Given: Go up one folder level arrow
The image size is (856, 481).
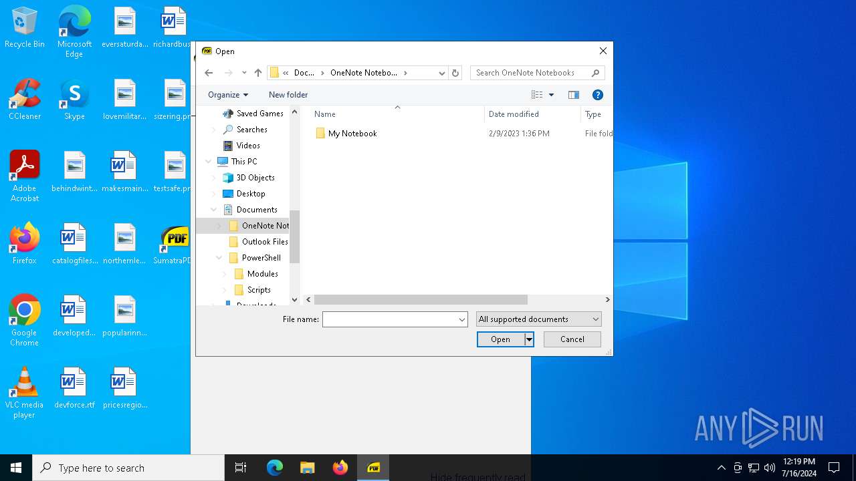Looking at the screenshot, I should click(258, 73).
